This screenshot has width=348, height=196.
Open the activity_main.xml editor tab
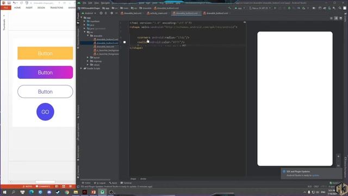[157, 13]
